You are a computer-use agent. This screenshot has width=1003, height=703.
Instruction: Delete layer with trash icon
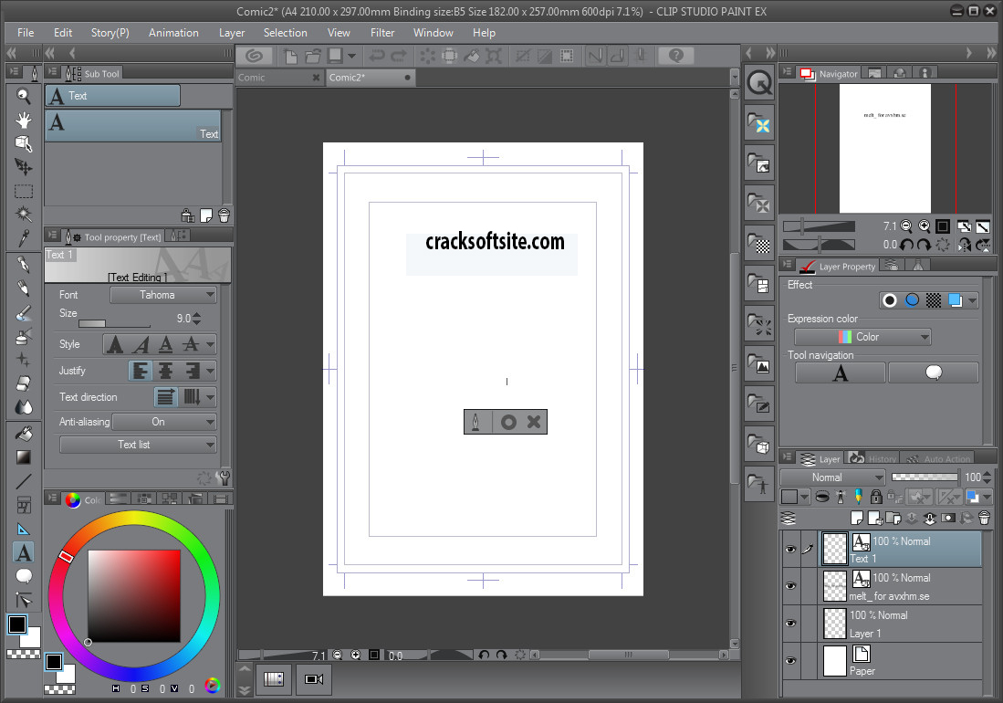click(x=985, y=519)
